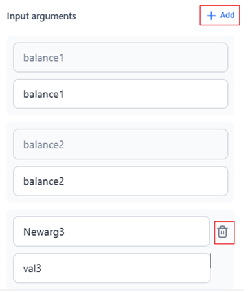Click the Add button label text
Image resolution: width=250 pixels, height=292 pixels.
[x=227, y=15]
